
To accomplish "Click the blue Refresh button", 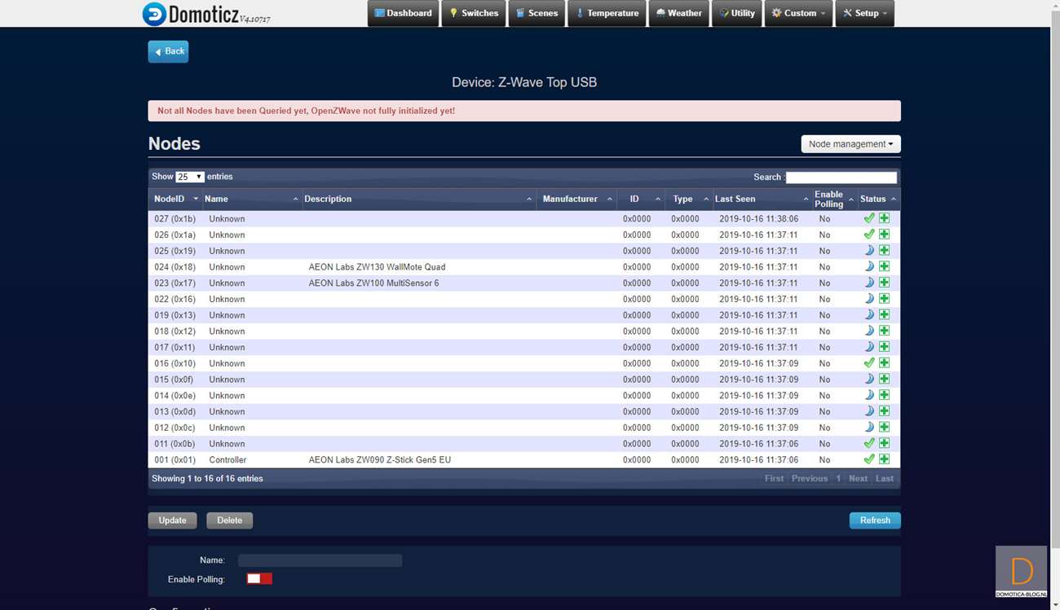I will click(x=874, y=520).
